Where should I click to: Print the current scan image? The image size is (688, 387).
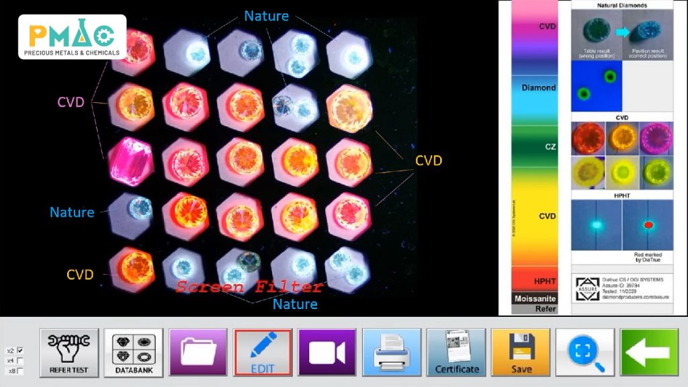pyautogui.click(x=392, y=351)
